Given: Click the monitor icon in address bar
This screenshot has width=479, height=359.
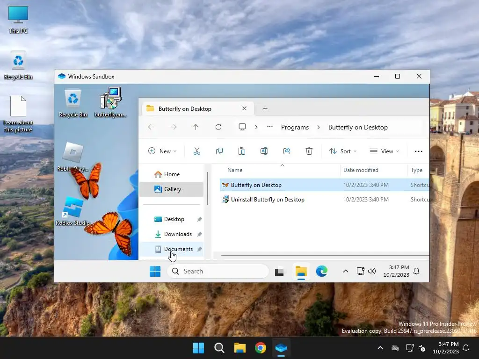Looking at the screenshot, I should tap(242, 127).
